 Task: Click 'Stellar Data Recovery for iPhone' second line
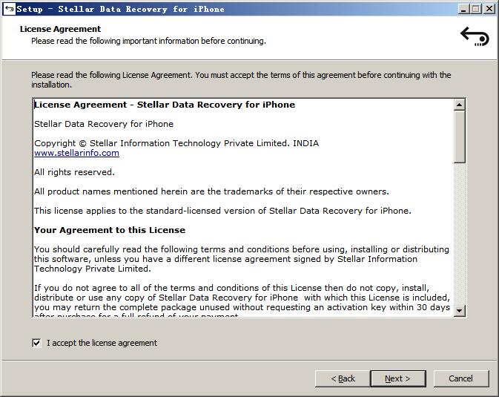pyautogui.click(x=104, y=124)
